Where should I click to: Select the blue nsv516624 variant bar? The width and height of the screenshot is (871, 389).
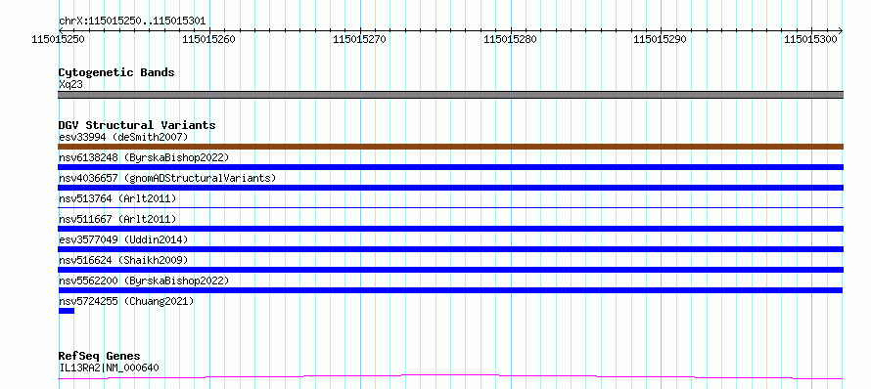(x=450, y=270)
